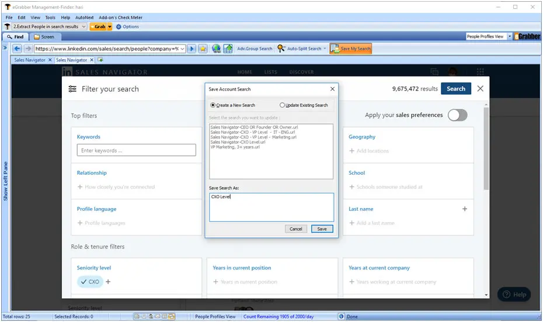Click the blue info icon in status bar
The height and width of the screenshot is (322, 543).
coord(341,317)
